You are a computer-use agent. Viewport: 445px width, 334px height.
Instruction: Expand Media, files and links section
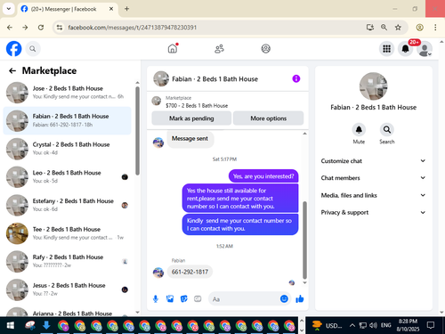(373, 195)
